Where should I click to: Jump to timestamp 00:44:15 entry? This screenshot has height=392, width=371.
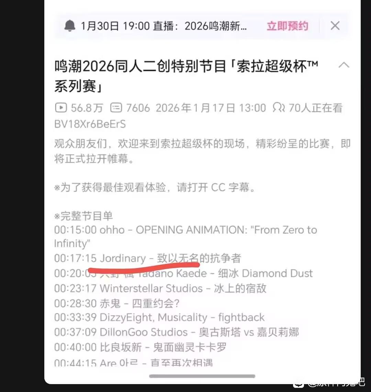(x=75, y=362)
